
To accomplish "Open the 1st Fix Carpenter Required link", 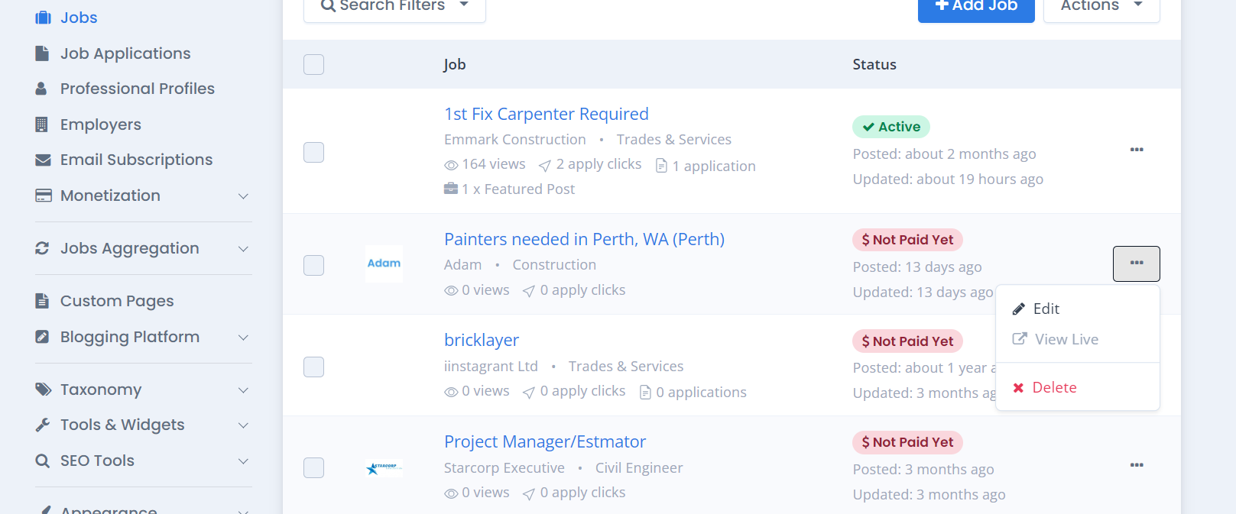I will point(546,114).
